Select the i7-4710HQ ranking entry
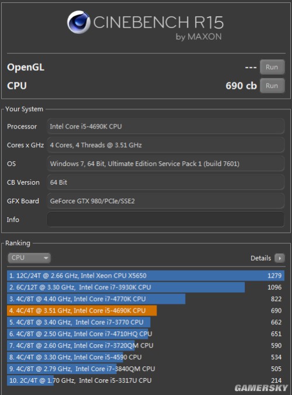Viewport: 292px width, 395px height. (146, 334)
